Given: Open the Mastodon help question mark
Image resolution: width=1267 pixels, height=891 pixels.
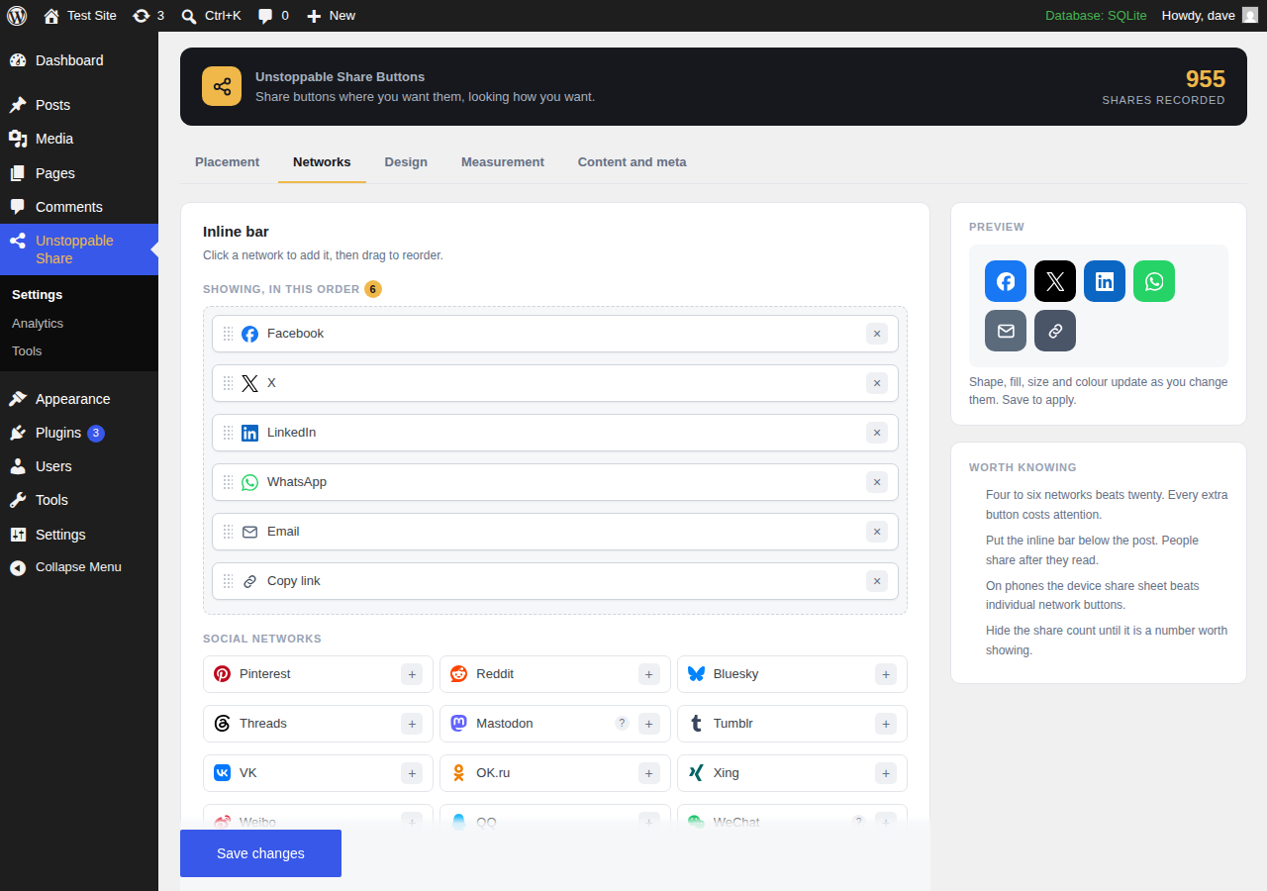Looking at the screenshot, I should click(x=622, y=723).
